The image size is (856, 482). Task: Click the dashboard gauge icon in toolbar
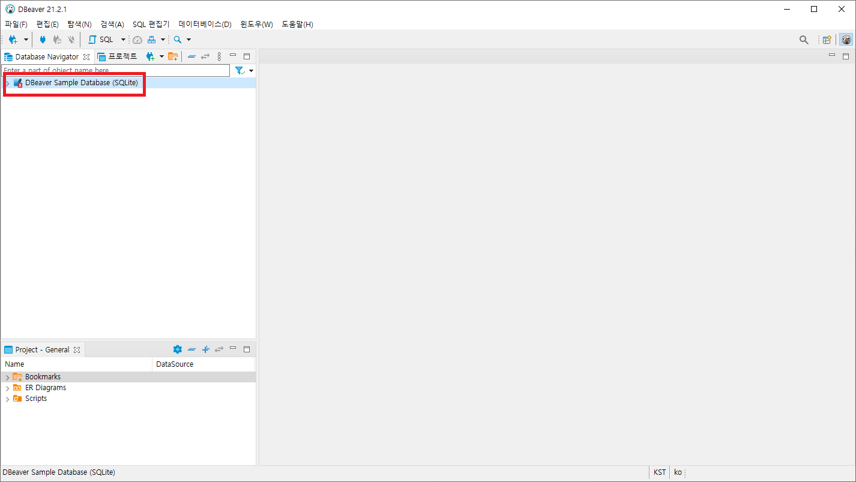pyautogui.click(x=137, y=40)
